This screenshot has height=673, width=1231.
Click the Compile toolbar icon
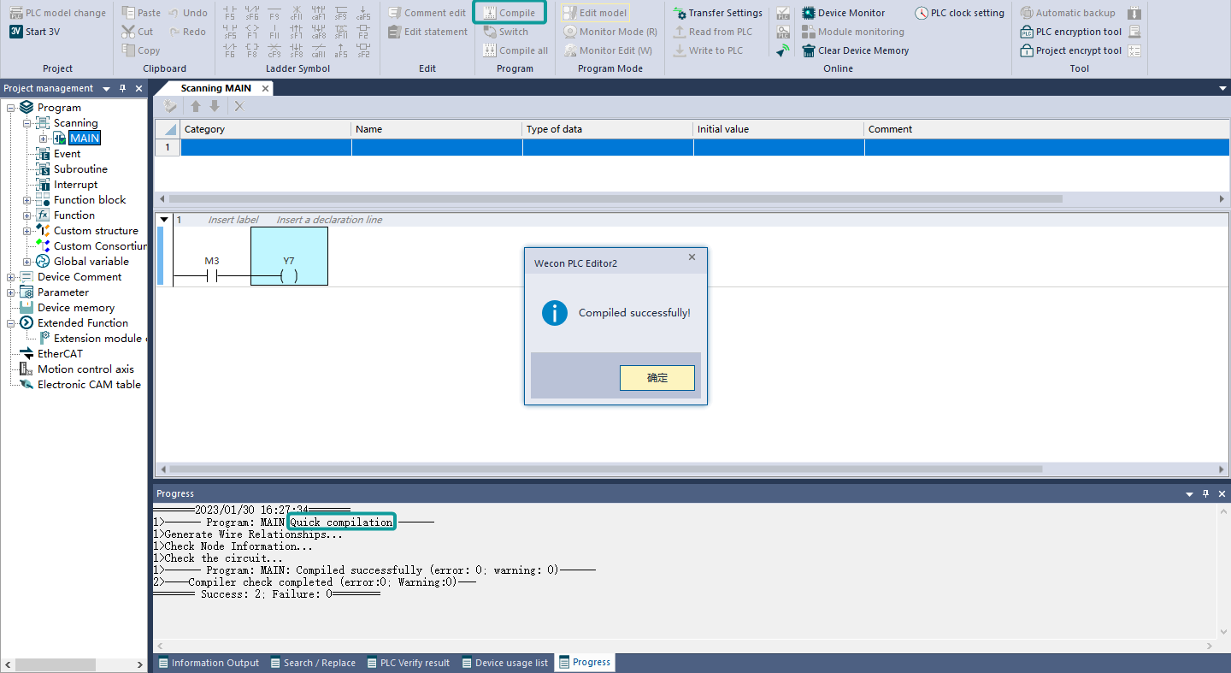pos(490,13)
